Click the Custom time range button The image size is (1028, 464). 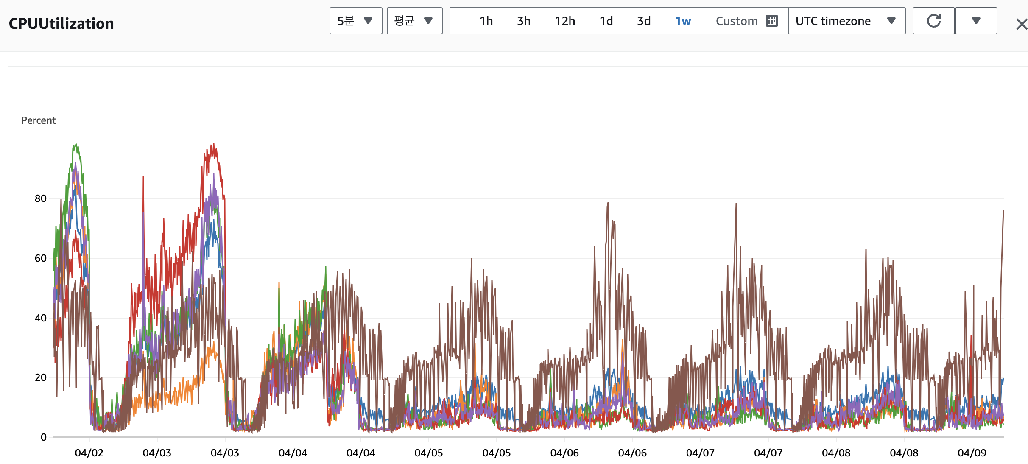click(x=737, y=21)
